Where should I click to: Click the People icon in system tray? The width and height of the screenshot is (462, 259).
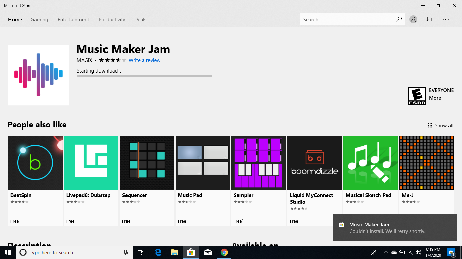[374, 252]
